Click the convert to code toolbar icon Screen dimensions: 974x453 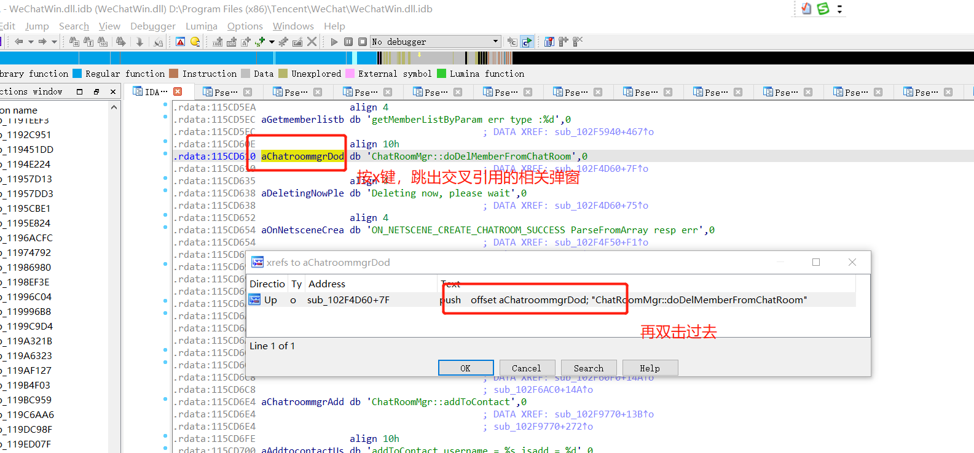point(218,42)
